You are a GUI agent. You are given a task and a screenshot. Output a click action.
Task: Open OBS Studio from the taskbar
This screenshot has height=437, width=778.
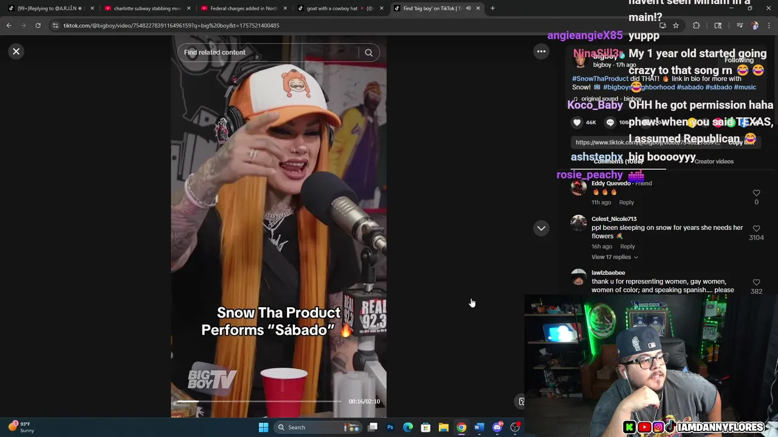coord(515,427)
